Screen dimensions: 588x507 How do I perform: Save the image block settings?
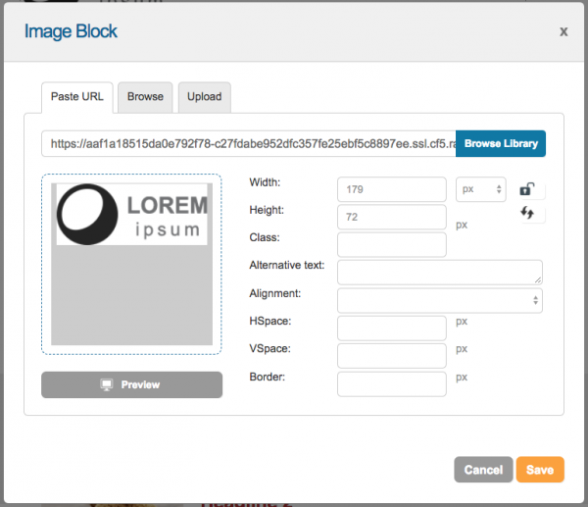pyautogui.click(x=540, y=470)
